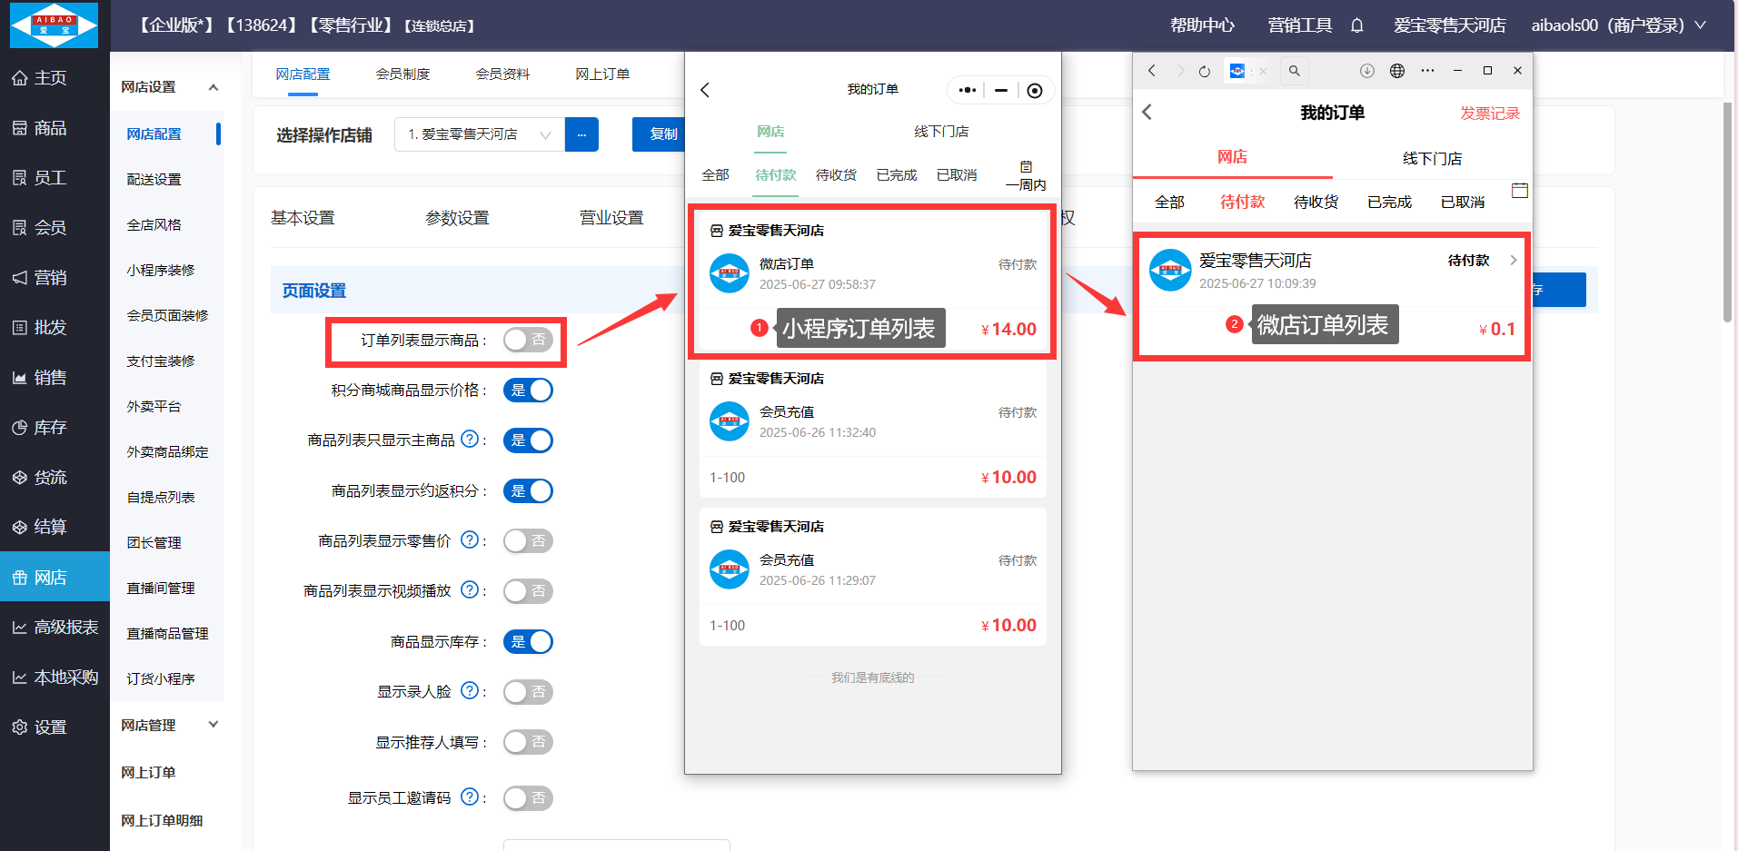The width and height of the screenshot is (1738, 851).
Task: Click help icon next to 商品列表显示视频播放
Action: pyautogui.click(x=470, y=590)
